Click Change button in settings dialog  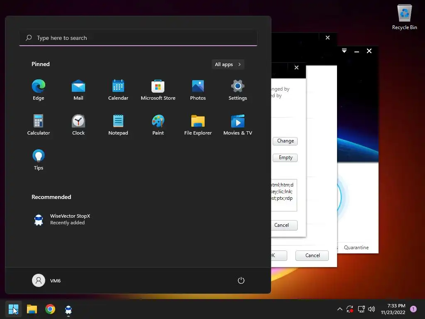(x=285, y=141)
